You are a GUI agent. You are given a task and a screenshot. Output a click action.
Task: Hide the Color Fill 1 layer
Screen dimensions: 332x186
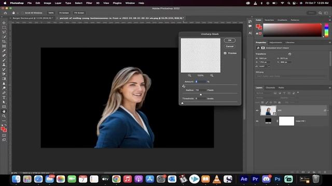pyautogui.click(x=257, y=121)
